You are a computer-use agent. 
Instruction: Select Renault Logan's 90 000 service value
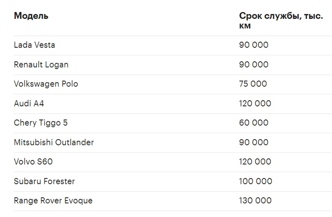pos(254,65)
